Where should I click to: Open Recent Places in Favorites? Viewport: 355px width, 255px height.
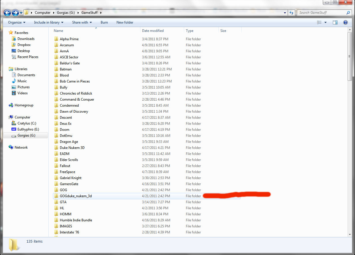coord(28,57)
